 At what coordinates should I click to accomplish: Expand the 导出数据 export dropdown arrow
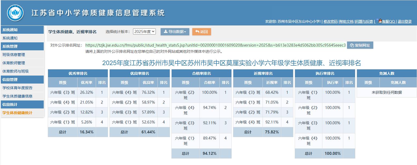tap(185, 31)
